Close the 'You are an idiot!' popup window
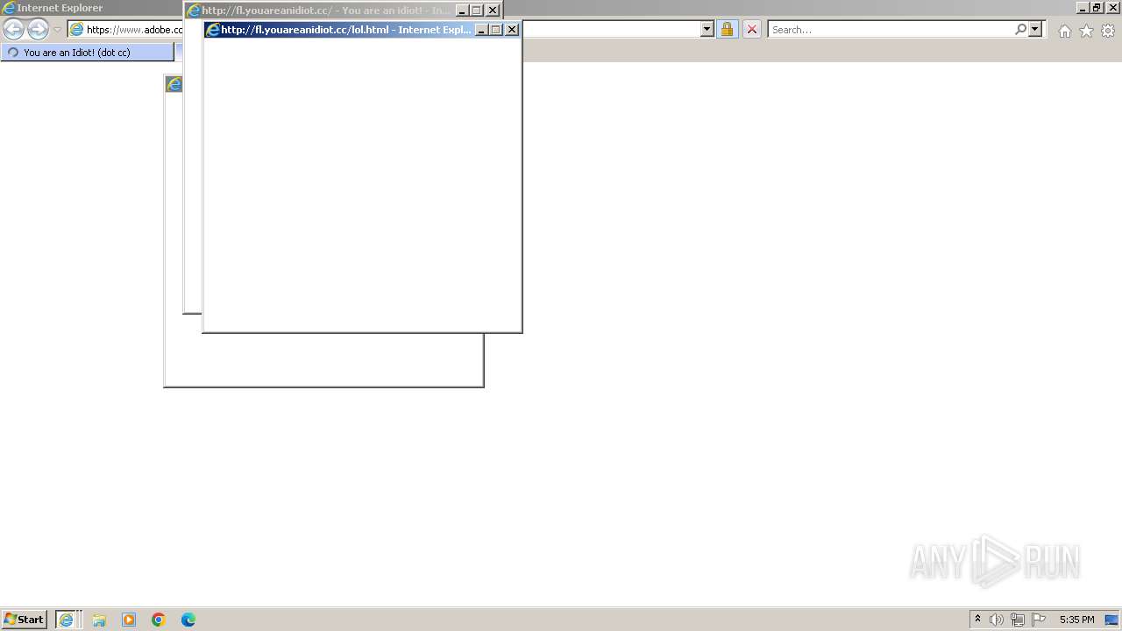This screenshot has width=1122, height=631. (493, 11)
